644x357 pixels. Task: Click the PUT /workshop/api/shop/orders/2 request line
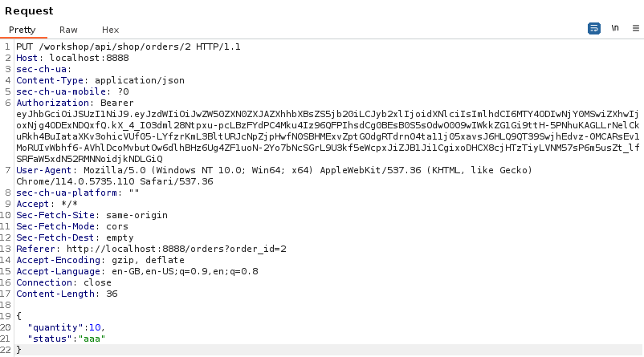(128, 47)
